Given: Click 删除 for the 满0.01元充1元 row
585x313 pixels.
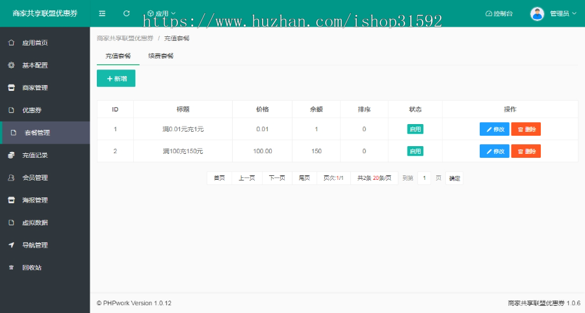Looking at the screenshot, I should [526, 129].
